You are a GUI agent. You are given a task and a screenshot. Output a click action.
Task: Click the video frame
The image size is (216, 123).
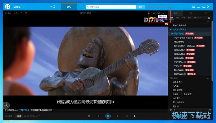85,61
